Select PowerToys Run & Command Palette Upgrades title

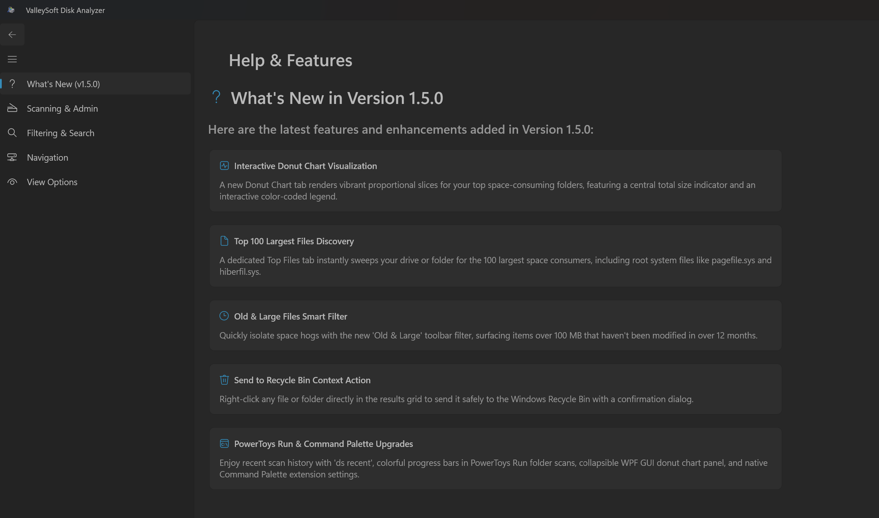323,444
